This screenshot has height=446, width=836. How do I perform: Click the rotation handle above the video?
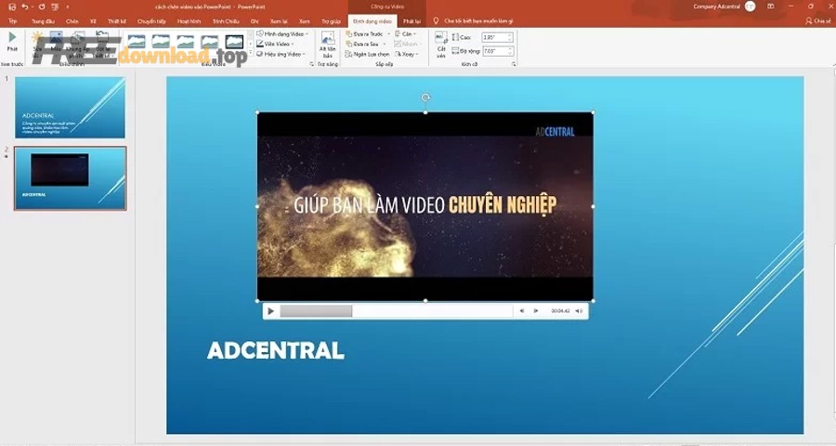click(425, 97)
